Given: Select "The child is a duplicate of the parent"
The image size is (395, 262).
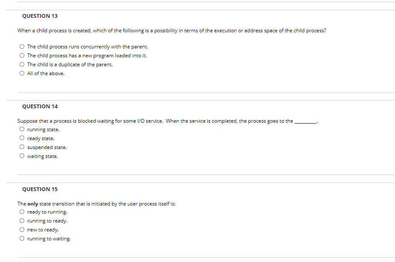Looking at the screenshot, I should pos(21,64).
